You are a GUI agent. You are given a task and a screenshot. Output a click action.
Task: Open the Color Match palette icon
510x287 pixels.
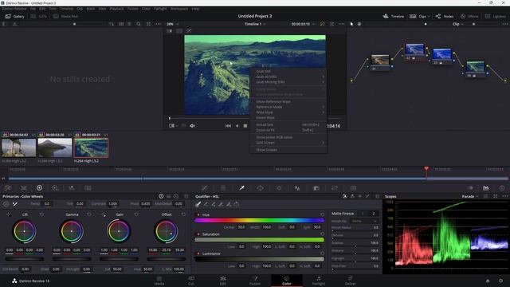point(24,188)
